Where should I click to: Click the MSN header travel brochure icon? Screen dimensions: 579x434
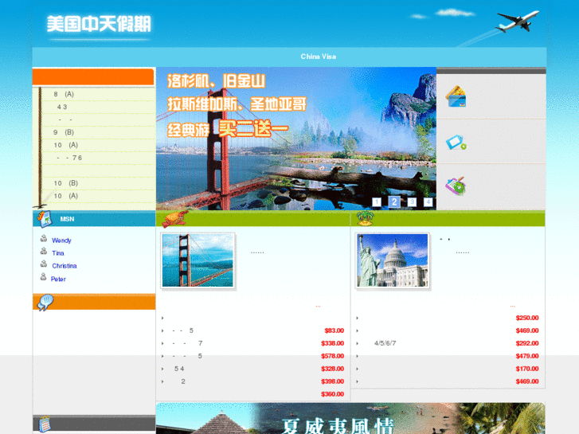click(x=45, y=219)
